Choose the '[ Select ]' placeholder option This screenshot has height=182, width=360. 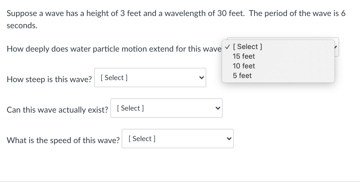pyautogui.click(x=247, y=47)
